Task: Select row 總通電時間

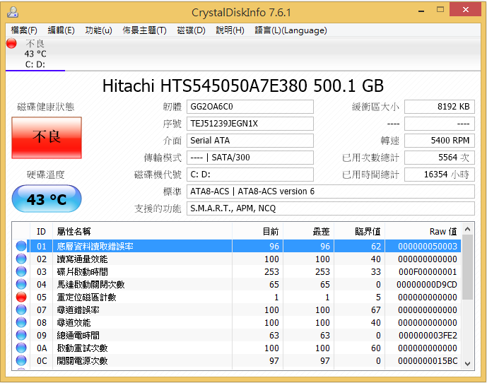Action: click(x=237, y=335)
